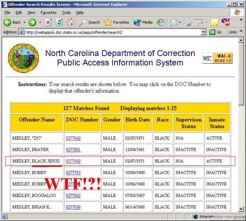Open DOC number 0277801 for MEDLEY, BEAVER
The height and width of the screenshot is (221, 246).
coord(73,150)
